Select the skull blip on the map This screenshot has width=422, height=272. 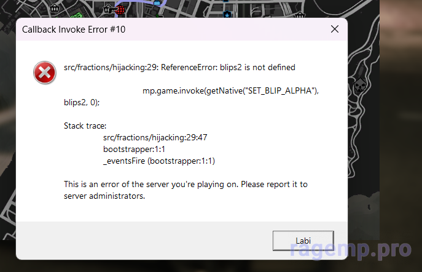[x=359, y=85]
